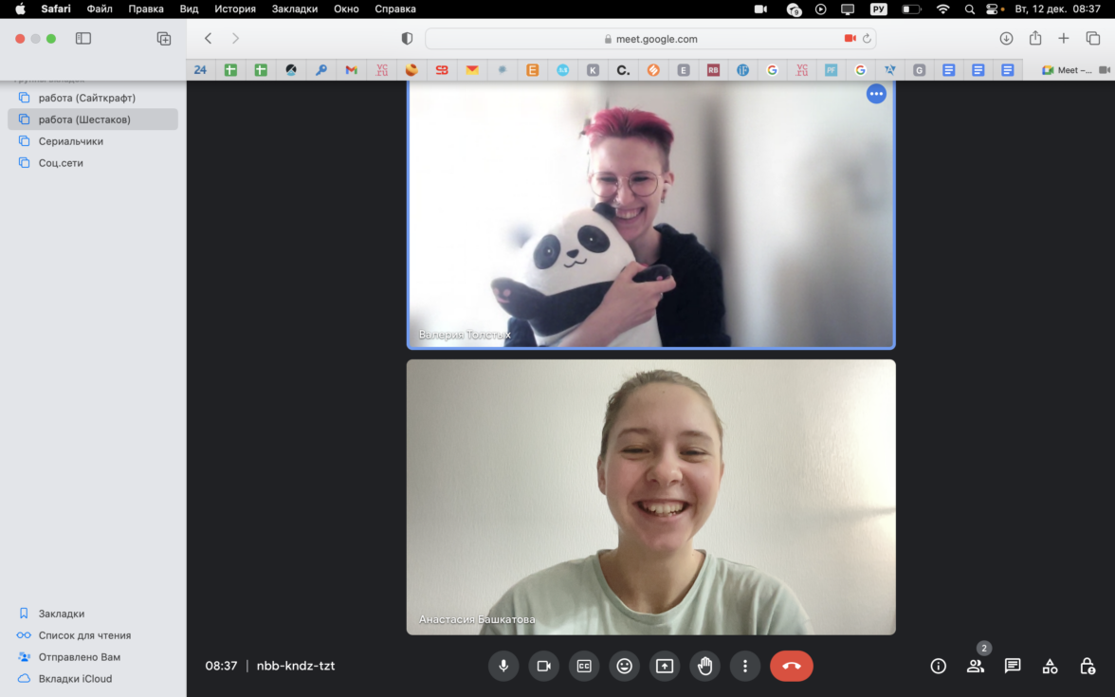Mute the microphone in Meet toolbar

coord(503,666)
